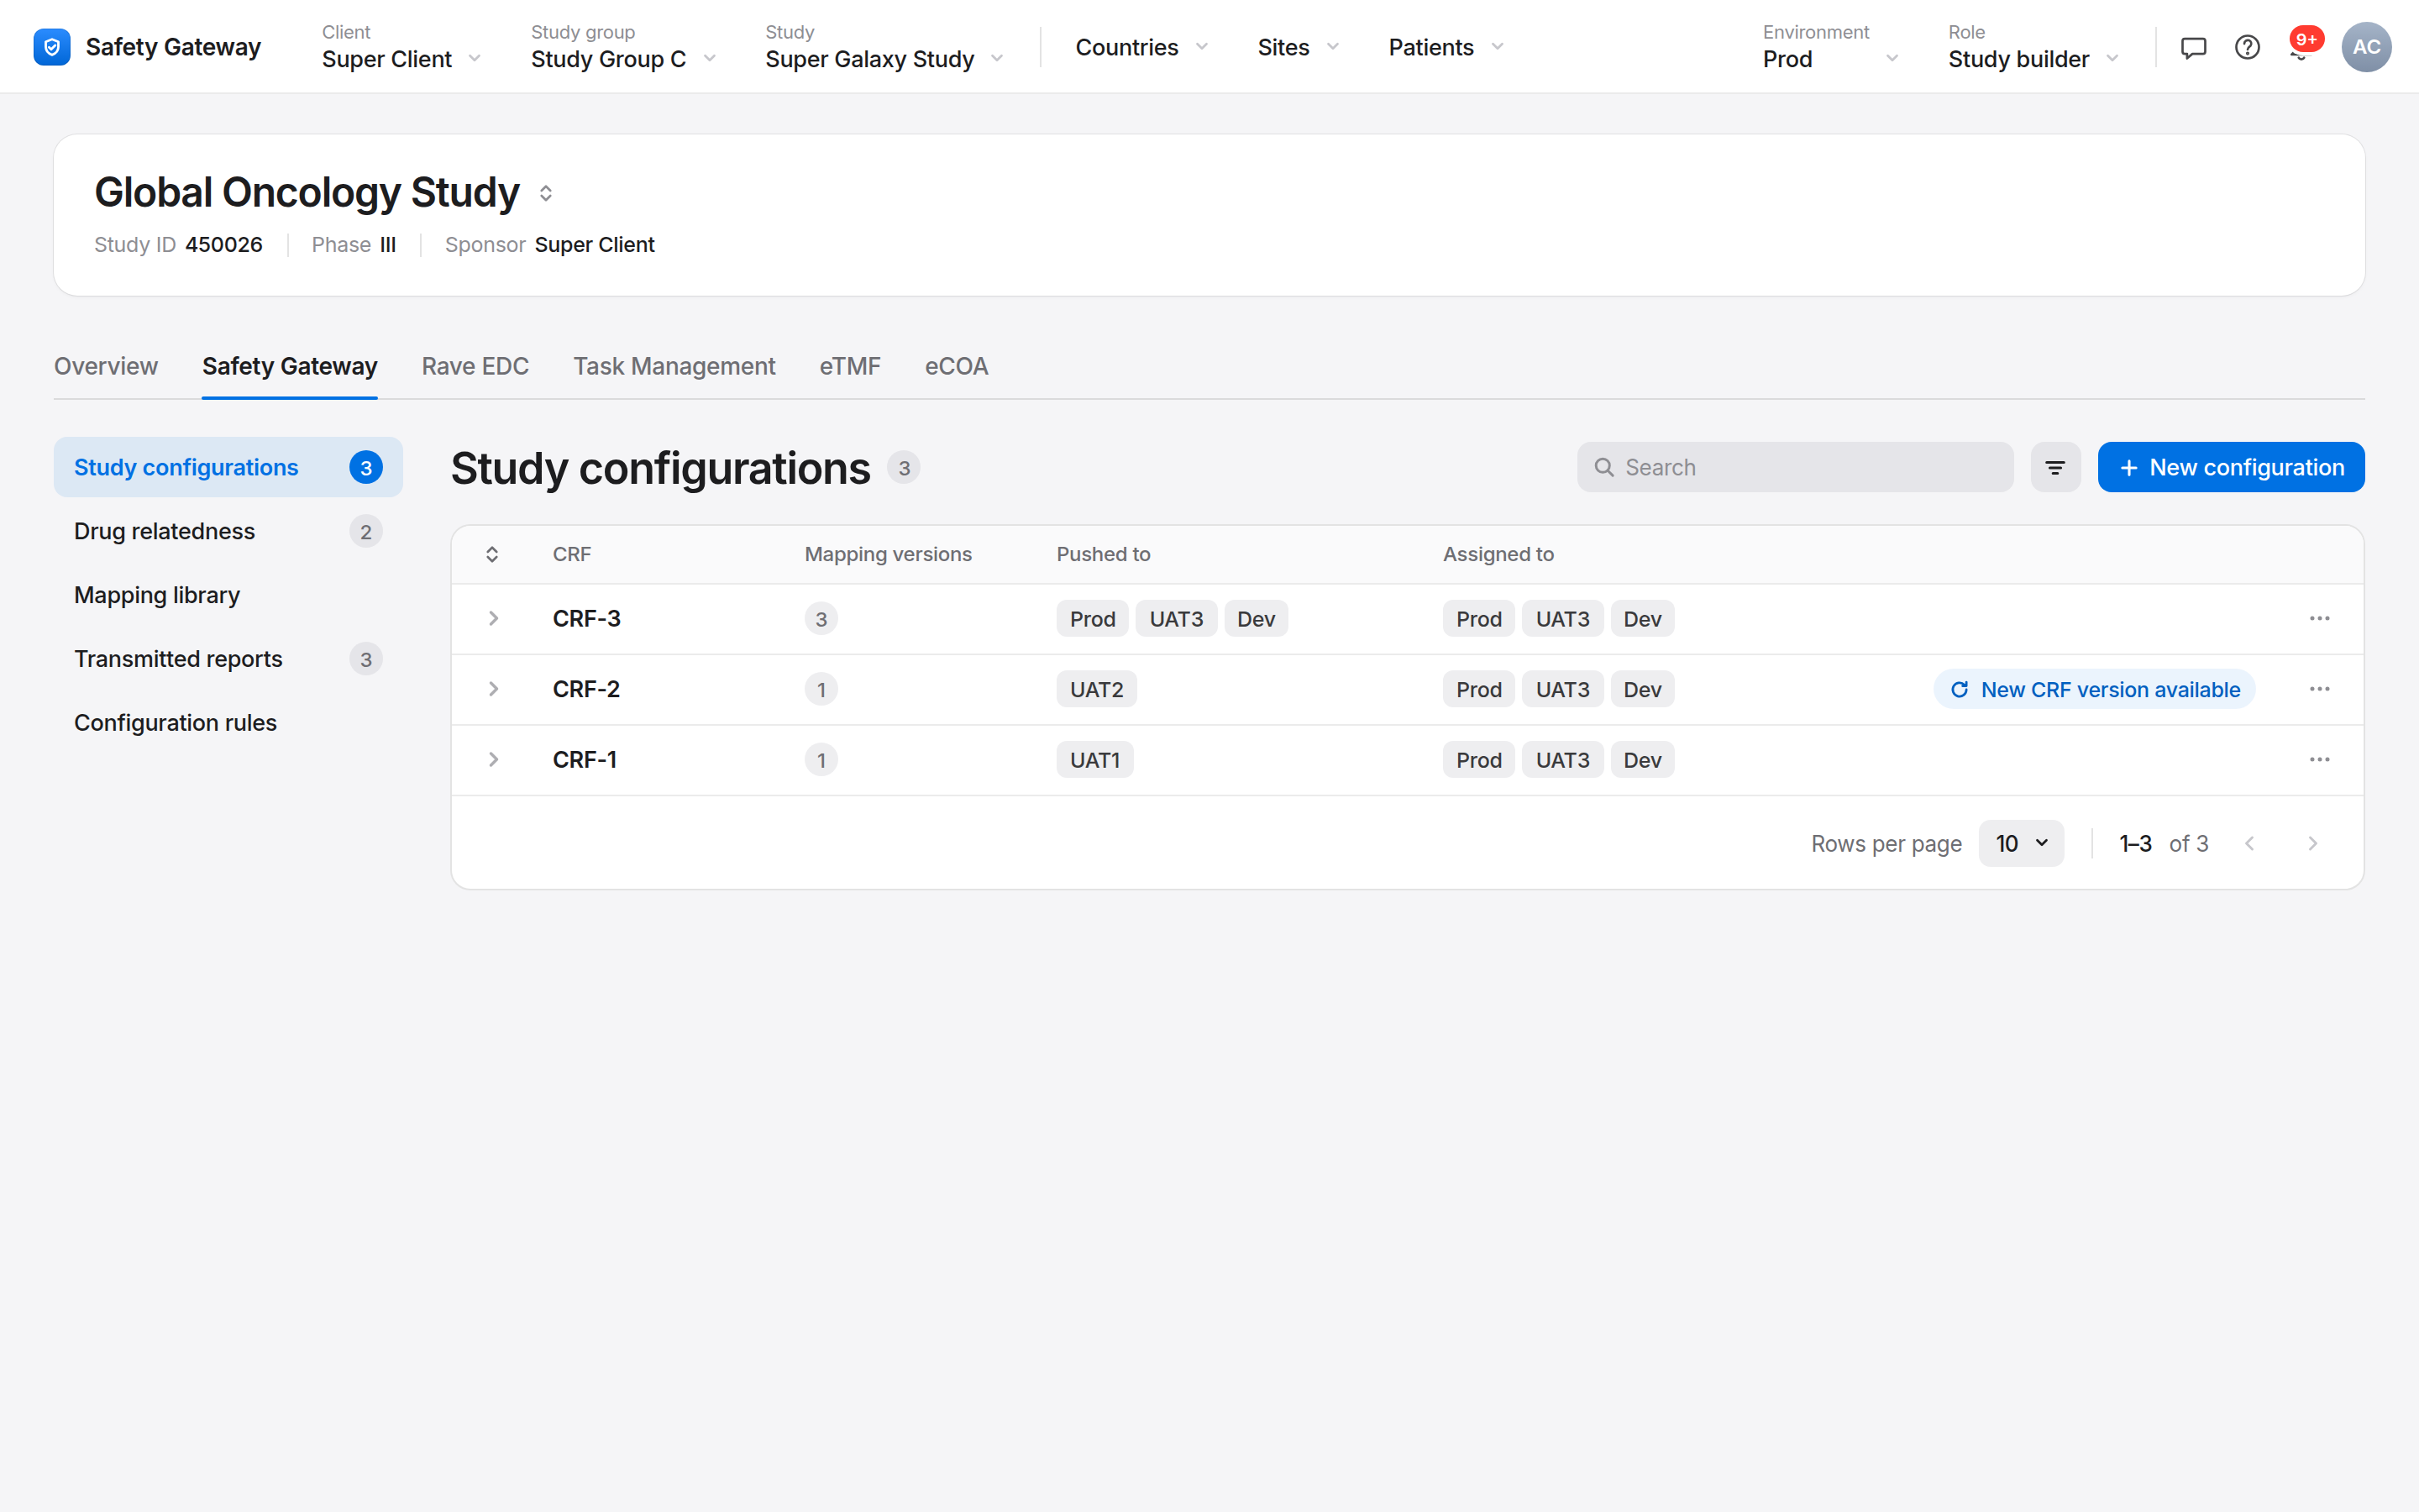Open the AC user avatar menu
The image size is (2419, 1512).
(2366, 47)
